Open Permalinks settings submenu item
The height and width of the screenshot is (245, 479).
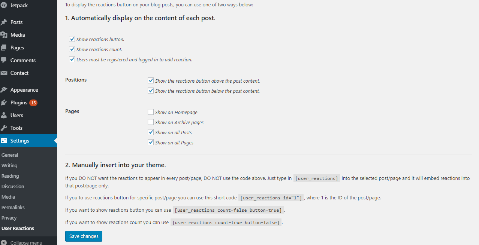pyautogui.click(x=13, y=207)
